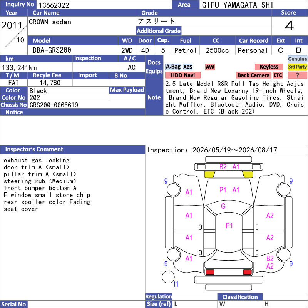Click the door count 4D
The width and height of the screenshot is (308, 308).
145,50
